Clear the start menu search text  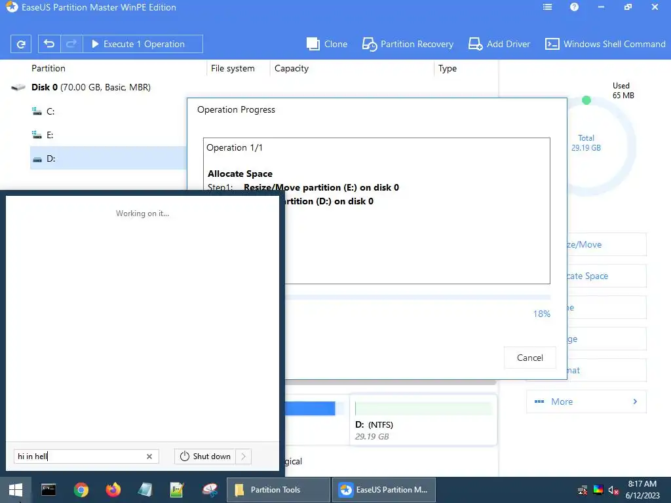click(x=149, y=456)
